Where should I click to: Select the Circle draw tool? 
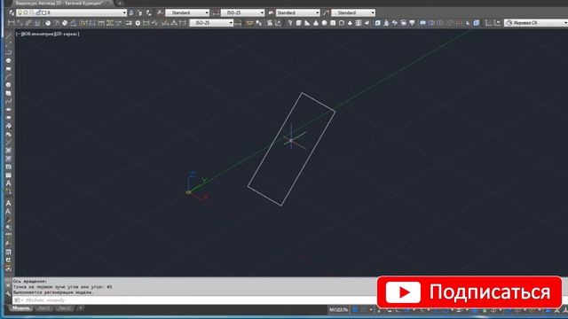click(8, 85)
